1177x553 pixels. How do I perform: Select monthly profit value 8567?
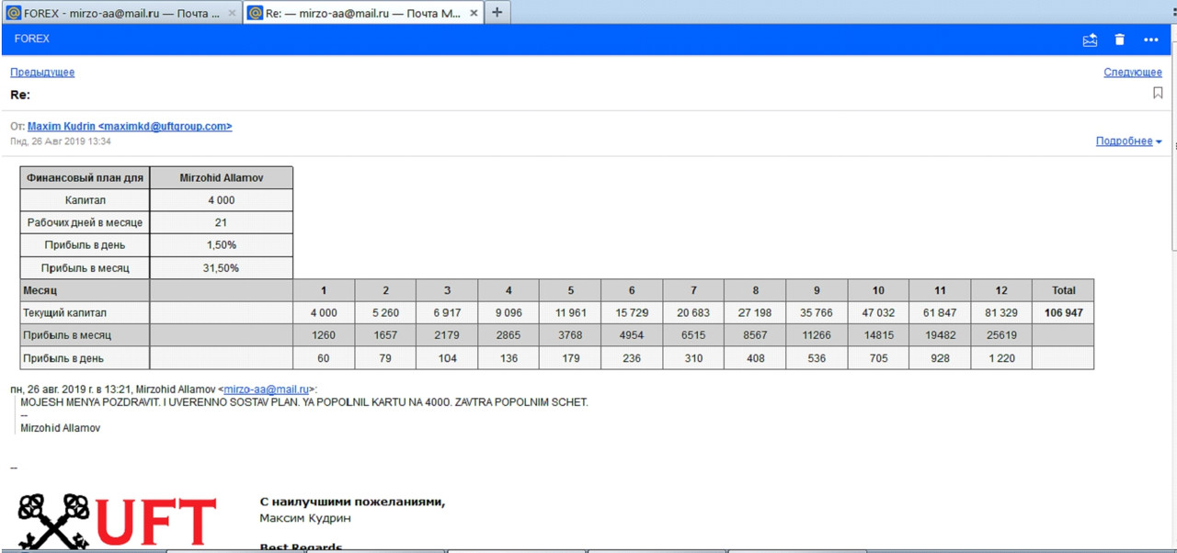click(x=755, y=335)
